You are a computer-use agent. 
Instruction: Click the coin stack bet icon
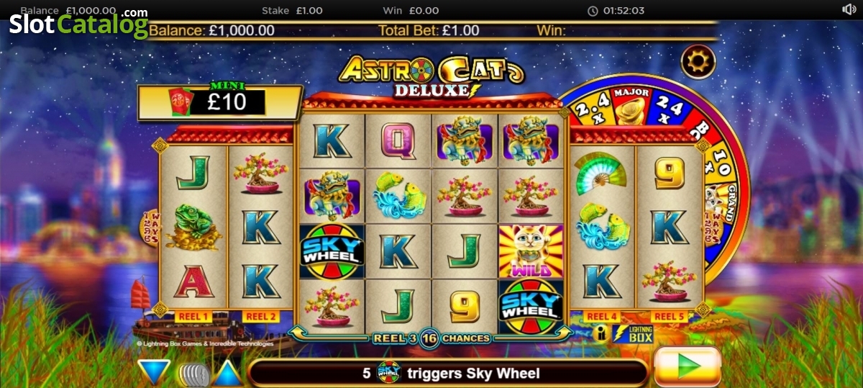[192, 374]
